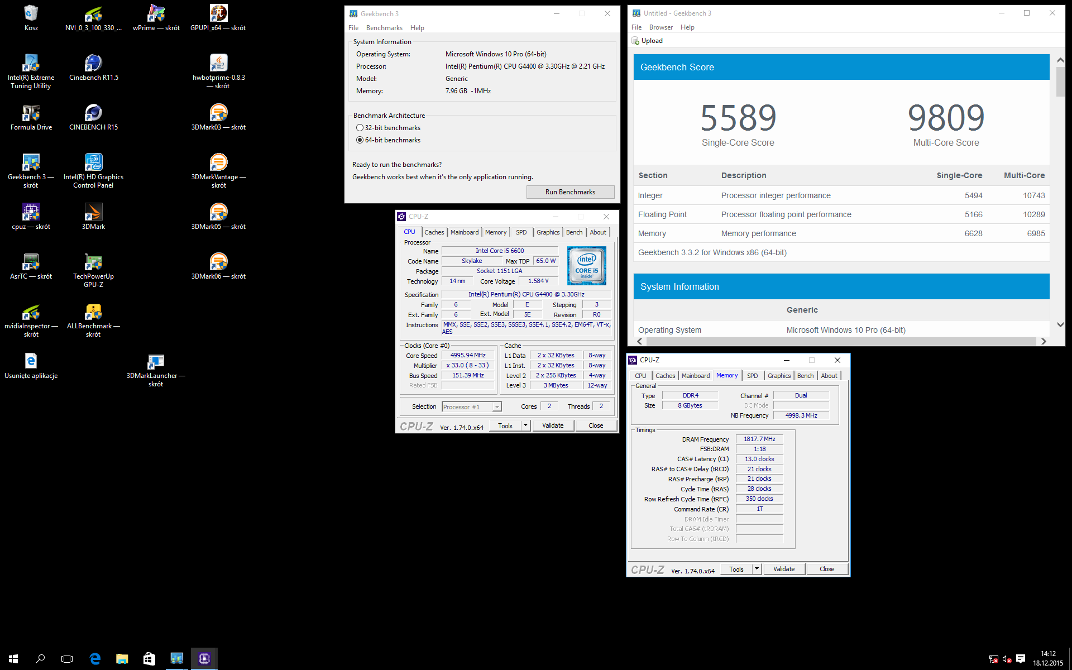This screenshot has width=1072, height=670.
Task: Expand Tools dropdown arrow in CPU-Z CPU window
Action: pyautogui.click(x=525, y=425)
